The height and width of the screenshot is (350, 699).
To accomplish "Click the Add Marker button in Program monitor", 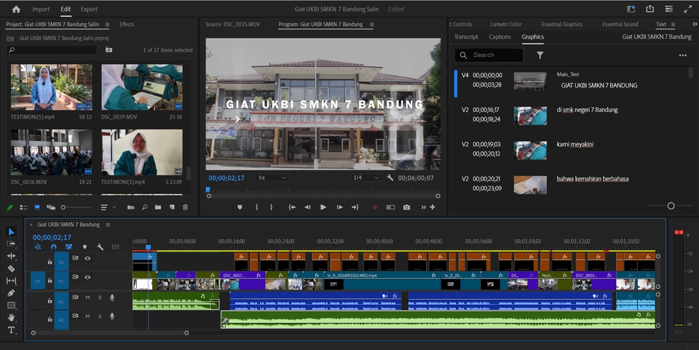I will 240,207.
